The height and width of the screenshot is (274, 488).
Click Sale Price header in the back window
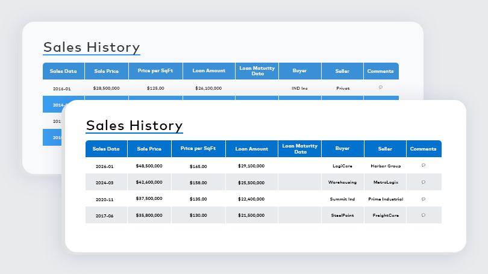coord(107,71)
